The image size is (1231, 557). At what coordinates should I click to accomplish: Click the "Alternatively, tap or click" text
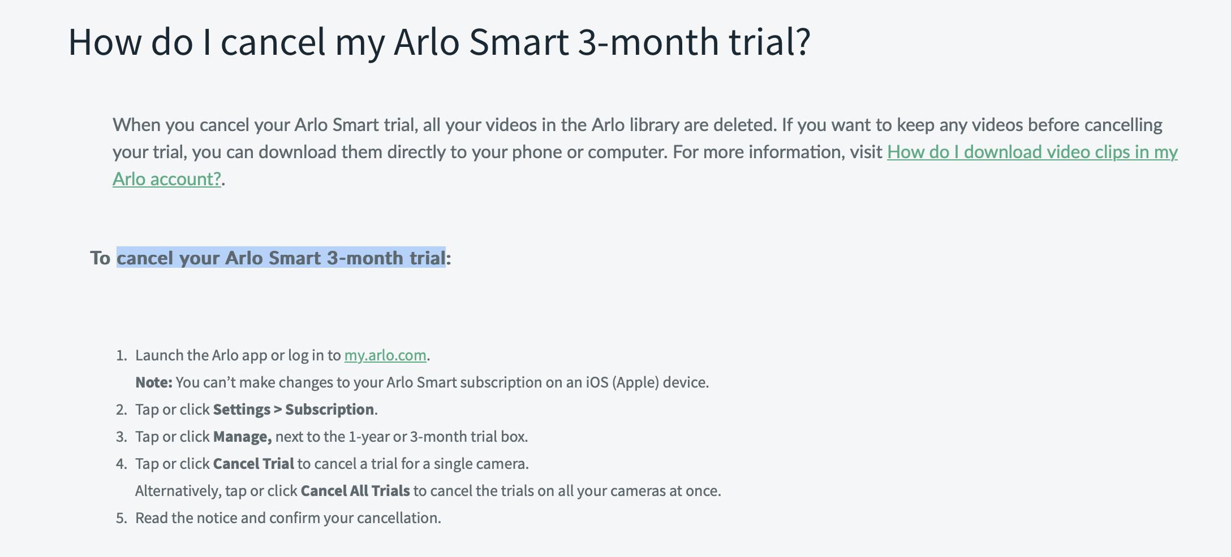216,491
